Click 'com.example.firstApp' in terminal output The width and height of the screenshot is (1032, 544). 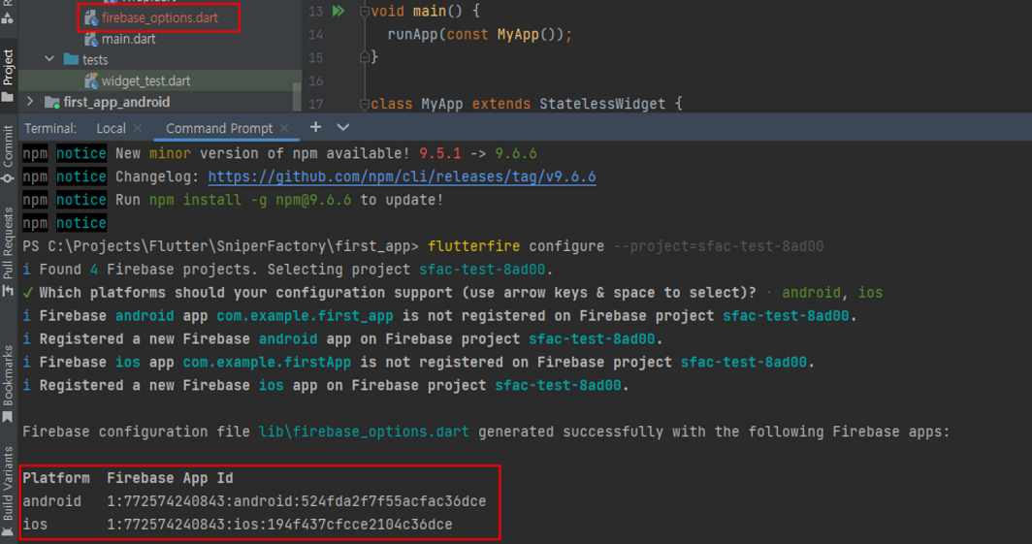tap(267, 363)
